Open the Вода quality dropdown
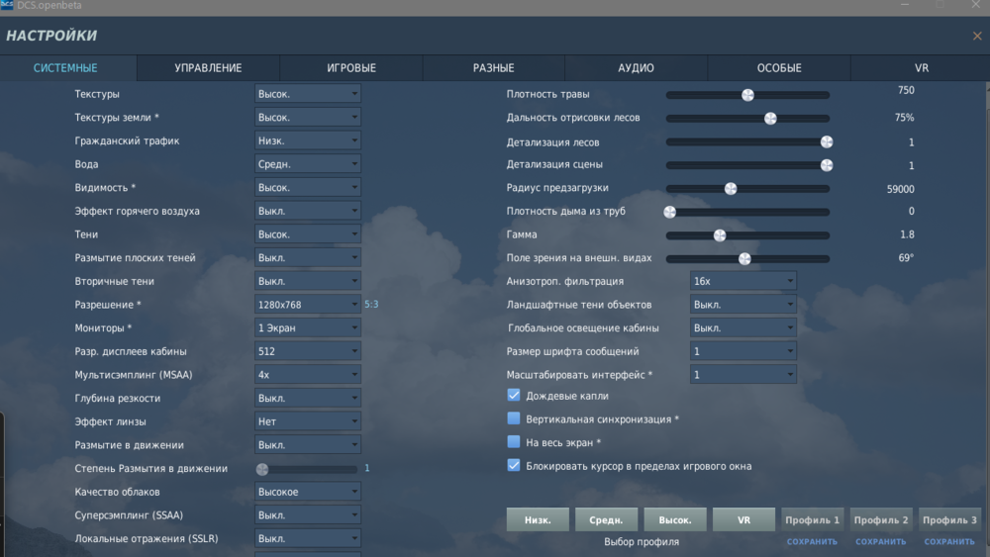Image resolution: width=990 pixels, height=557 pixels. pos(308,164)
